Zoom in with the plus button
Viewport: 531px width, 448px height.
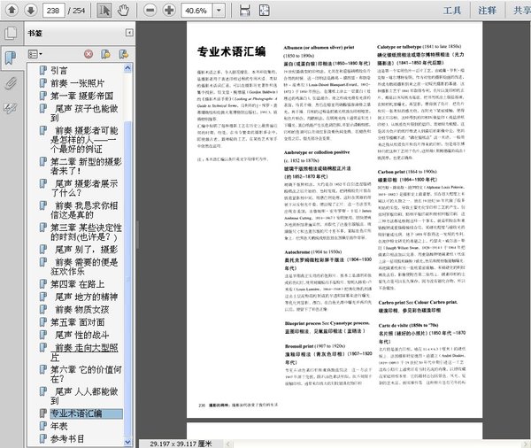click(169, 10)
